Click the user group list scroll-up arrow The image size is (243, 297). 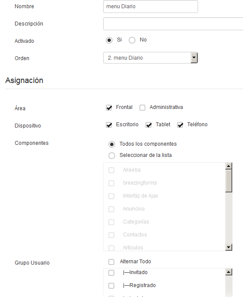(x=229, y=272)
